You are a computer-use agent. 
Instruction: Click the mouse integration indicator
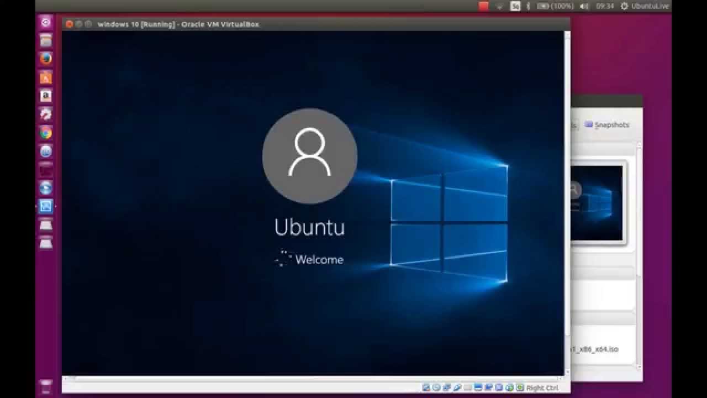(x=509, y=387)
